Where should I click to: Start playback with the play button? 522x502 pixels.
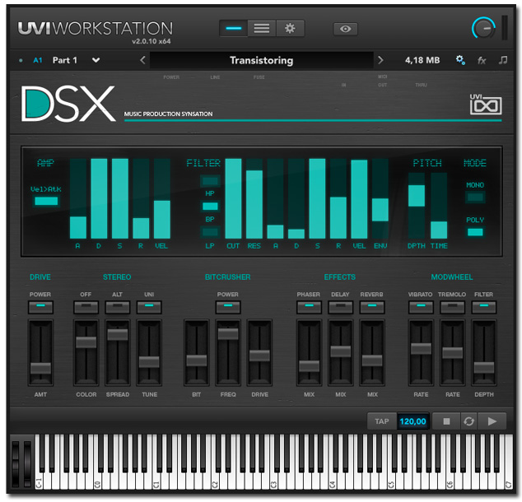(492, 421)
